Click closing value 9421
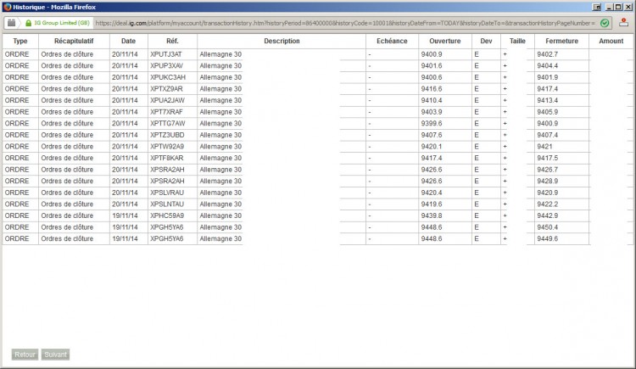This screenshot has width=636, height=369. 544,147
